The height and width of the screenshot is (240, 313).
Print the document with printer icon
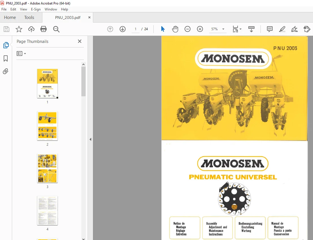[44, 29]
